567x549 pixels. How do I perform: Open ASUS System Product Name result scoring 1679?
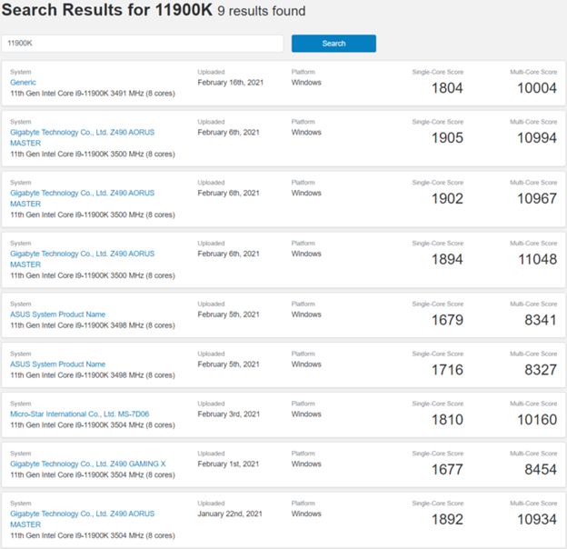tap(57, 314)
